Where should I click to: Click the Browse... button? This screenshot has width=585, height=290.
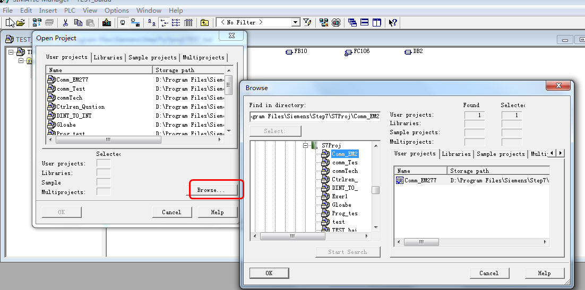pos(211,190)
